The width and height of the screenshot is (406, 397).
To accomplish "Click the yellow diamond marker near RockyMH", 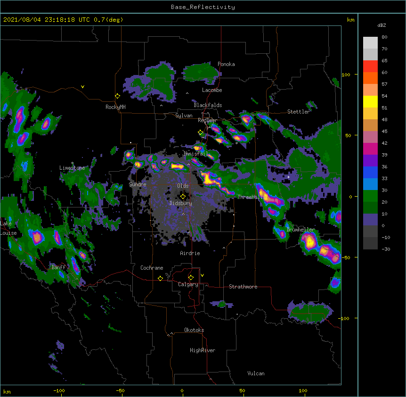I will click(x=117, y=96).
